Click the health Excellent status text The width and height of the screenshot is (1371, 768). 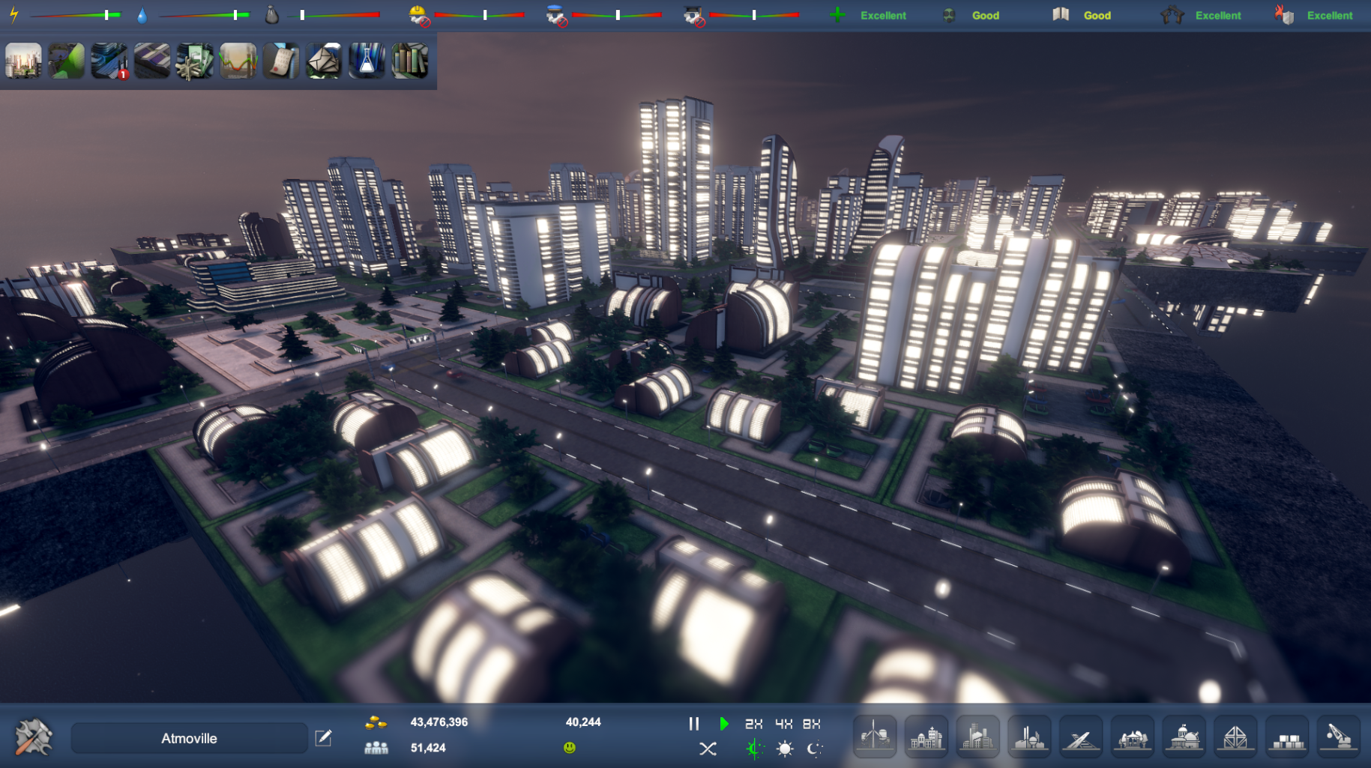(883, 15)
